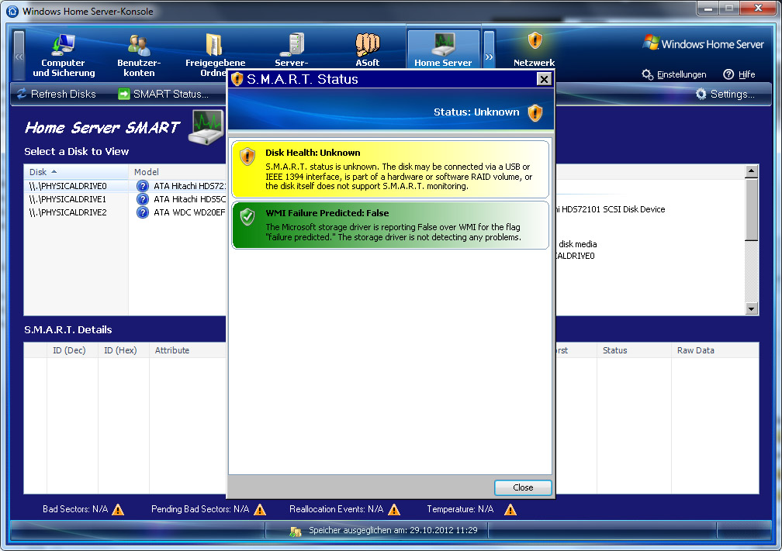This screenshot has width=782, height=551.
Task: Click the Status Unknown shield icon in dialog header
Action: [535, 112]
